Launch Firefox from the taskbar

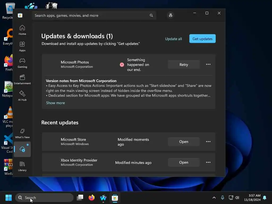[x=92, y=198]
